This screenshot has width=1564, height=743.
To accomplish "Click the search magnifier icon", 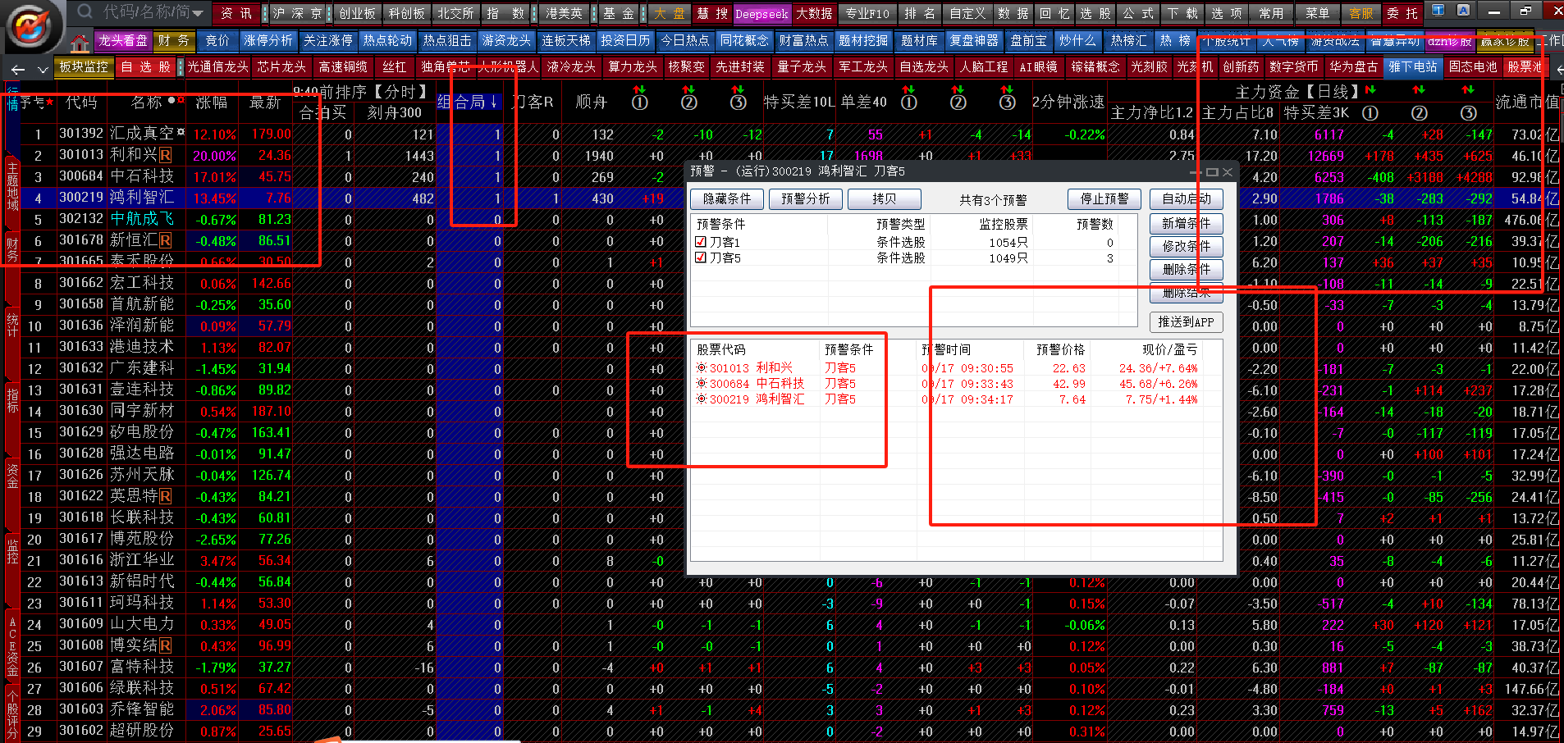I will point(85,11).
